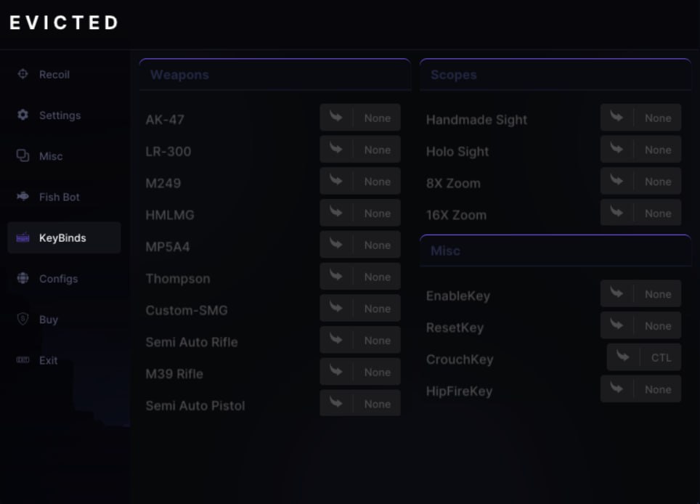
Task: Click the Exit icon in sidebar
Action: (23, 360)
